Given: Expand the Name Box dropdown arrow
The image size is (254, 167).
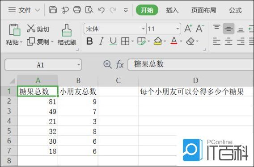Looking at the screenshot, I should coord(79,65).
